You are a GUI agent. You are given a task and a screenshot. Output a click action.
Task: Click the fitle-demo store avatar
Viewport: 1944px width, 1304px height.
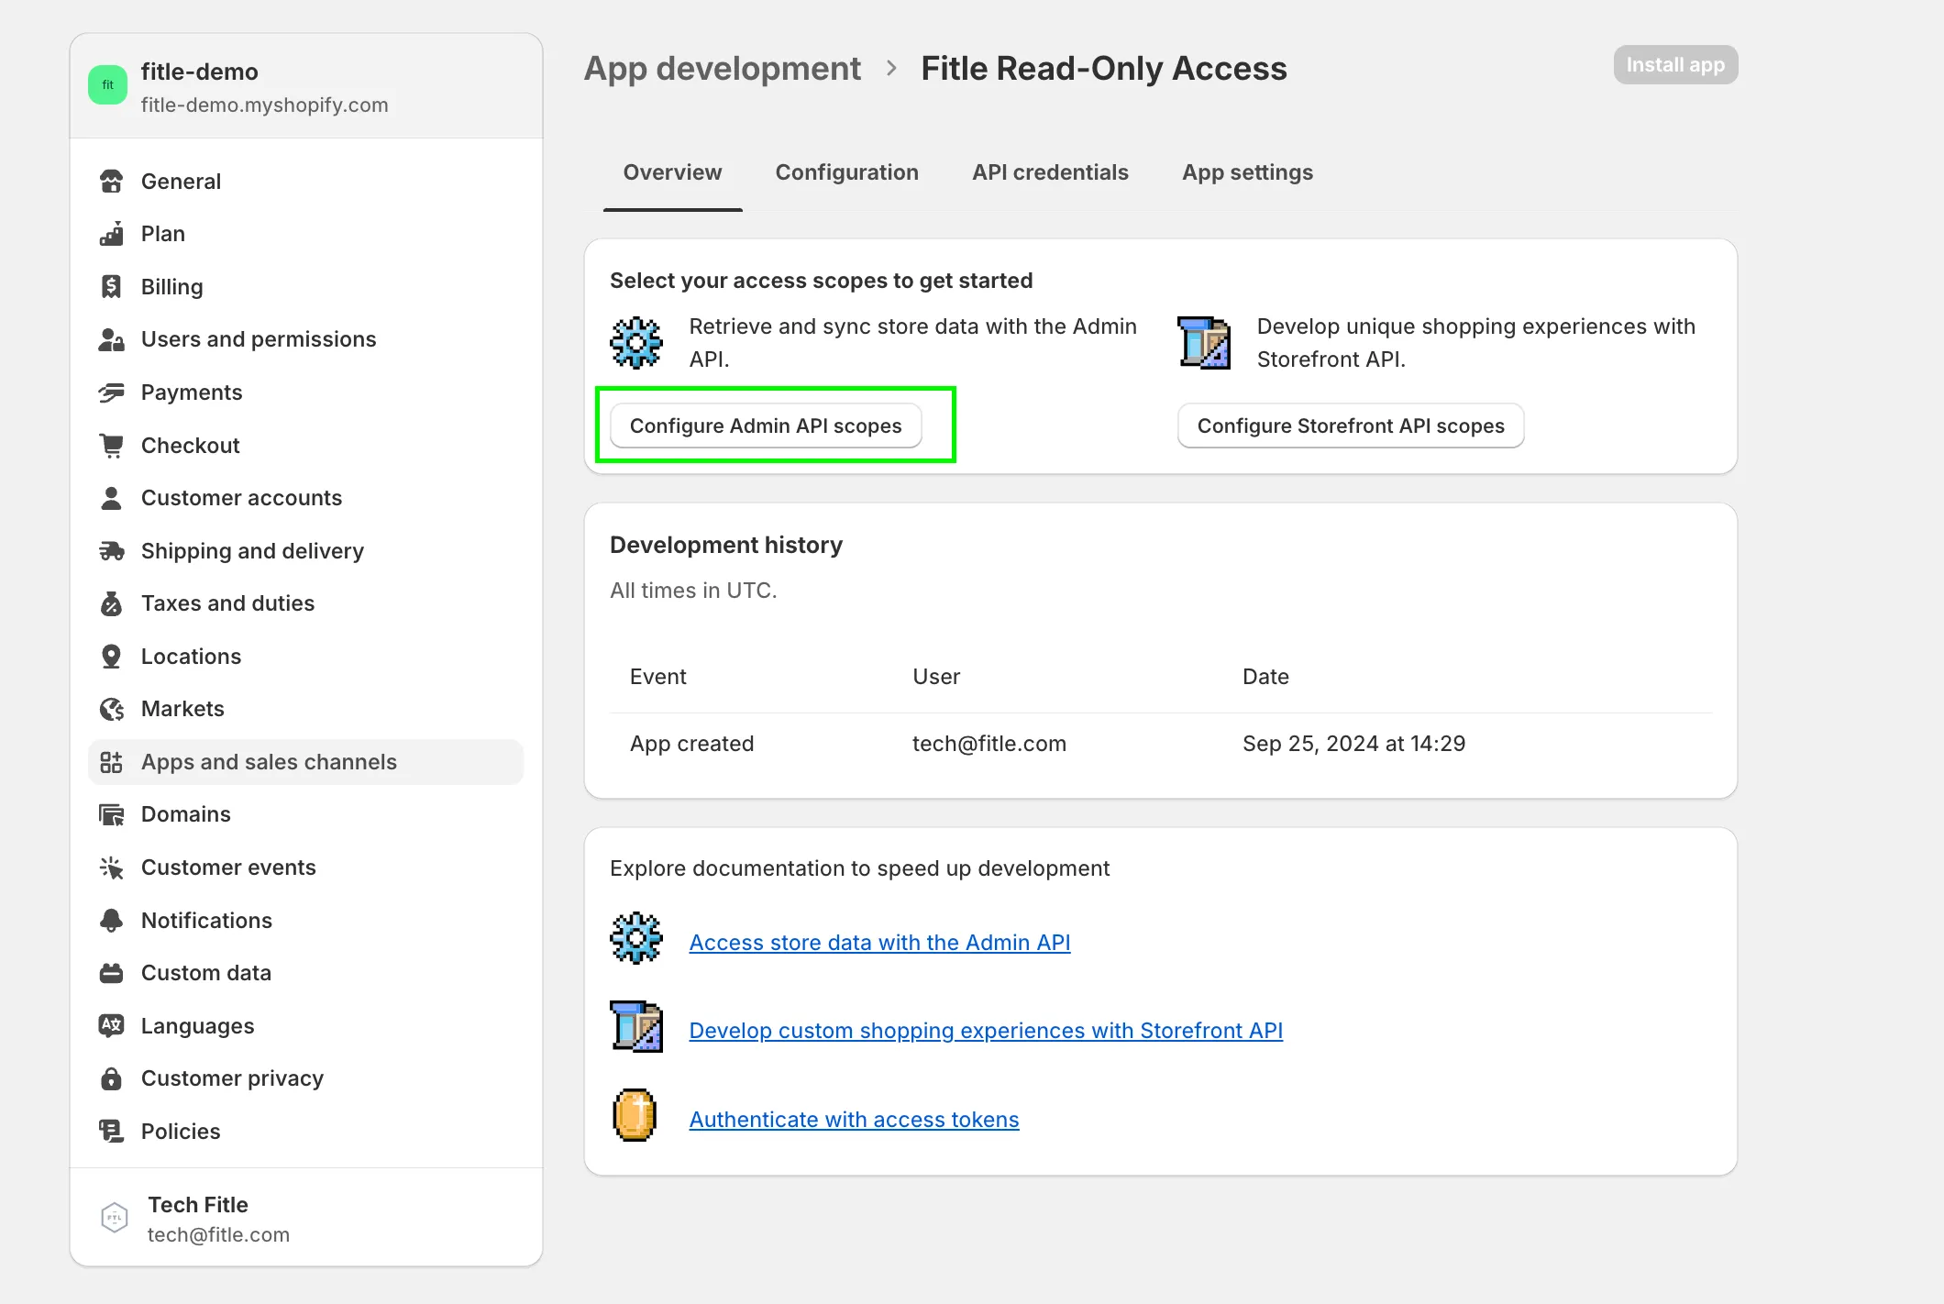107,85
